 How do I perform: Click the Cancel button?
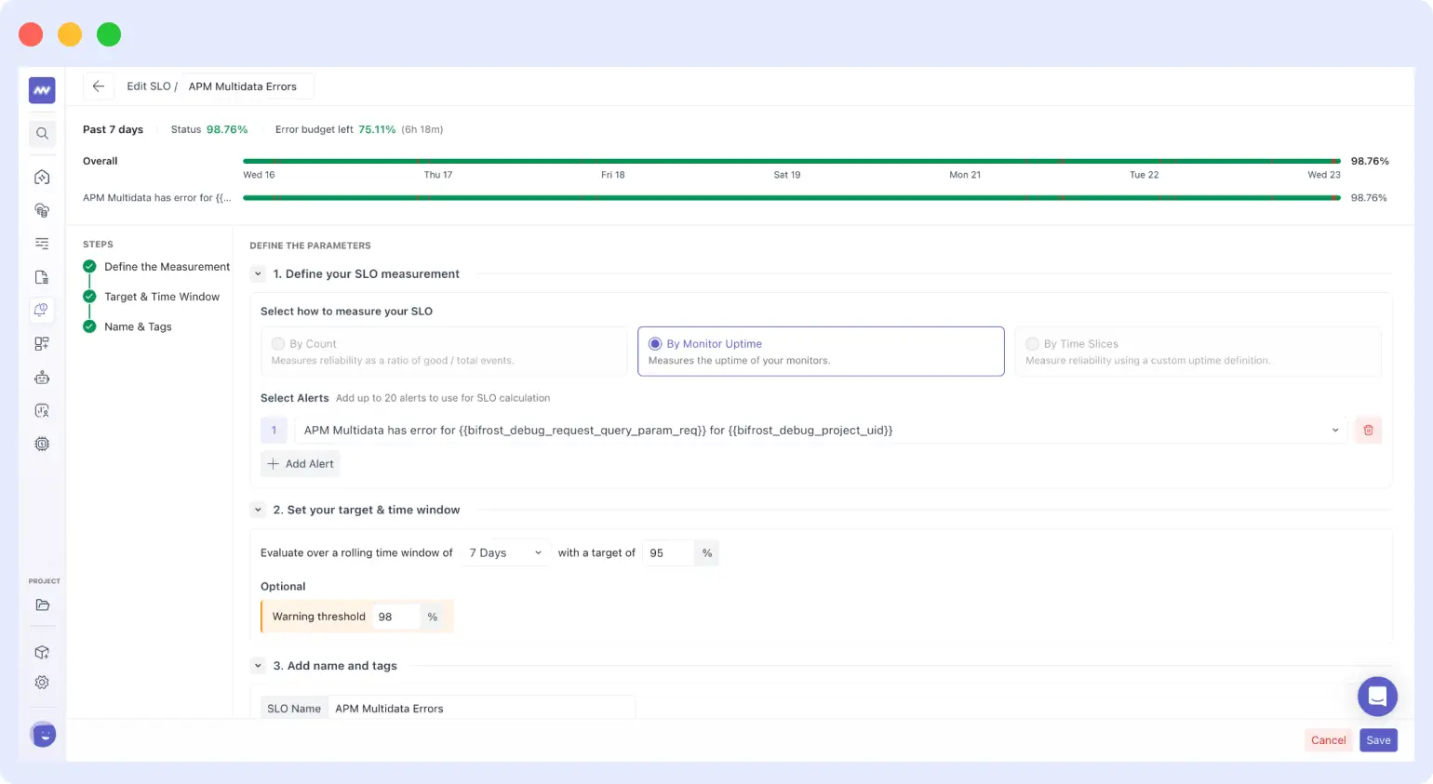1328,740
